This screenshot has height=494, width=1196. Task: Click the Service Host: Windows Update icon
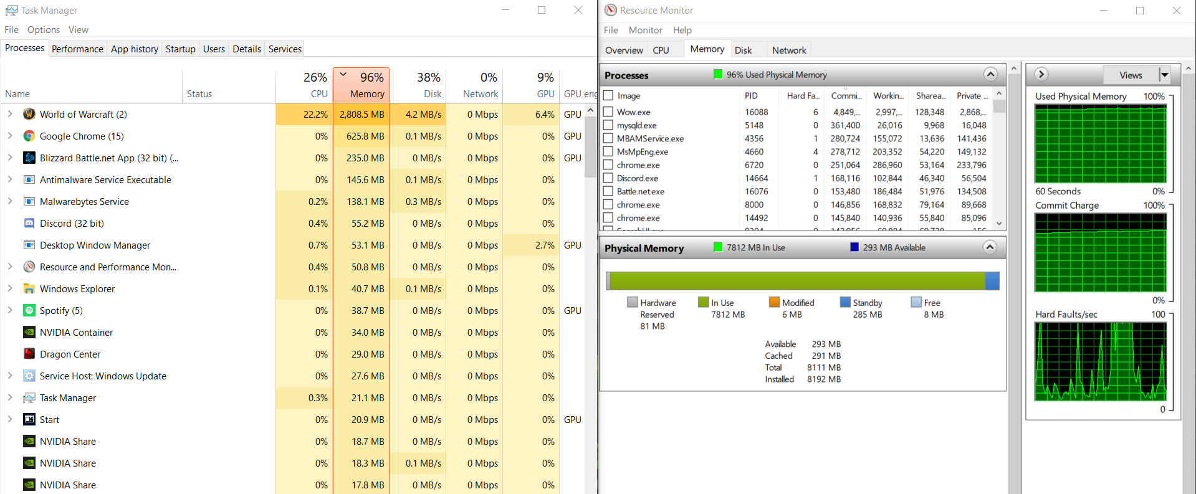point(29,376)
